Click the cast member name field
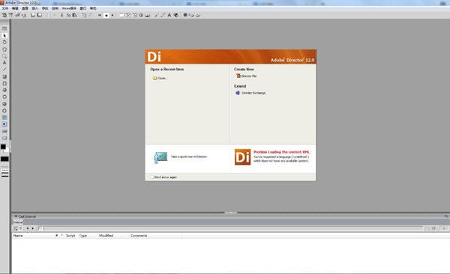This screenshot has width=450, height=274. tap(233, 228)
